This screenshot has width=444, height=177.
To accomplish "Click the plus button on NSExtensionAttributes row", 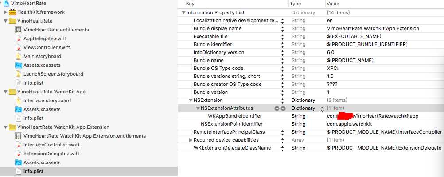I will pos(277,108).
